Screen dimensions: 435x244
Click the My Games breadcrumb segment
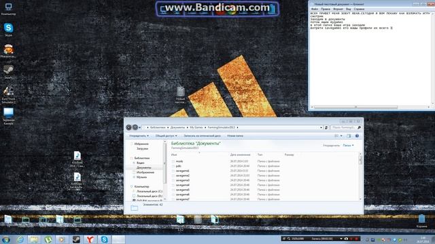196,127
